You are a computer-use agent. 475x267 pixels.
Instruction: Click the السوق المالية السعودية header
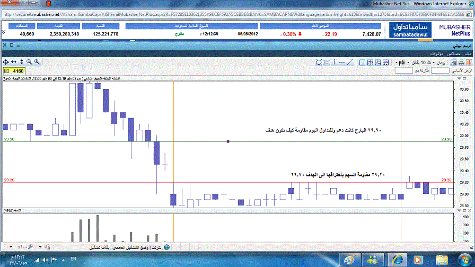click(191, 26)
